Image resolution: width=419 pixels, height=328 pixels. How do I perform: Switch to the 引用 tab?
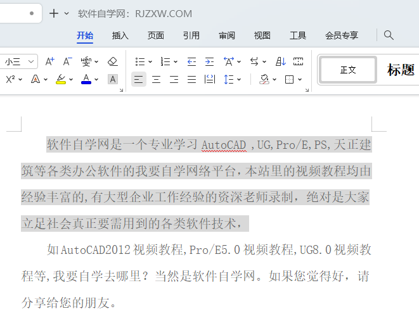[x=191, y=35]
